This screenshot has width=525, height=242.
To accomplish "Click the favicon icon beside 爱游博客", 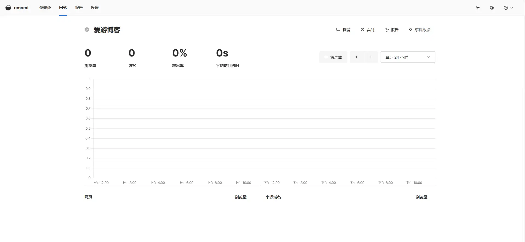I will [x=87, y=30].
